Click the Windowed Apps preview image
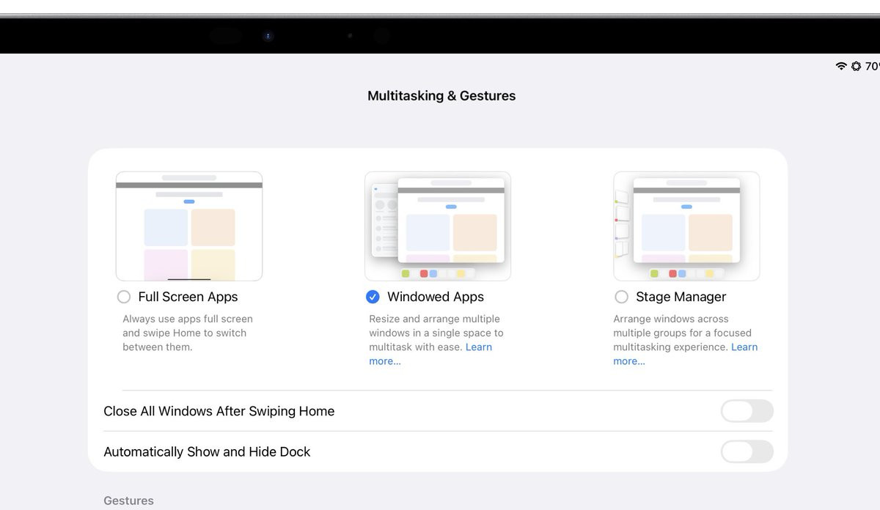Image resolution: width=880 pixels, height=510 pixels. (438, 226)
